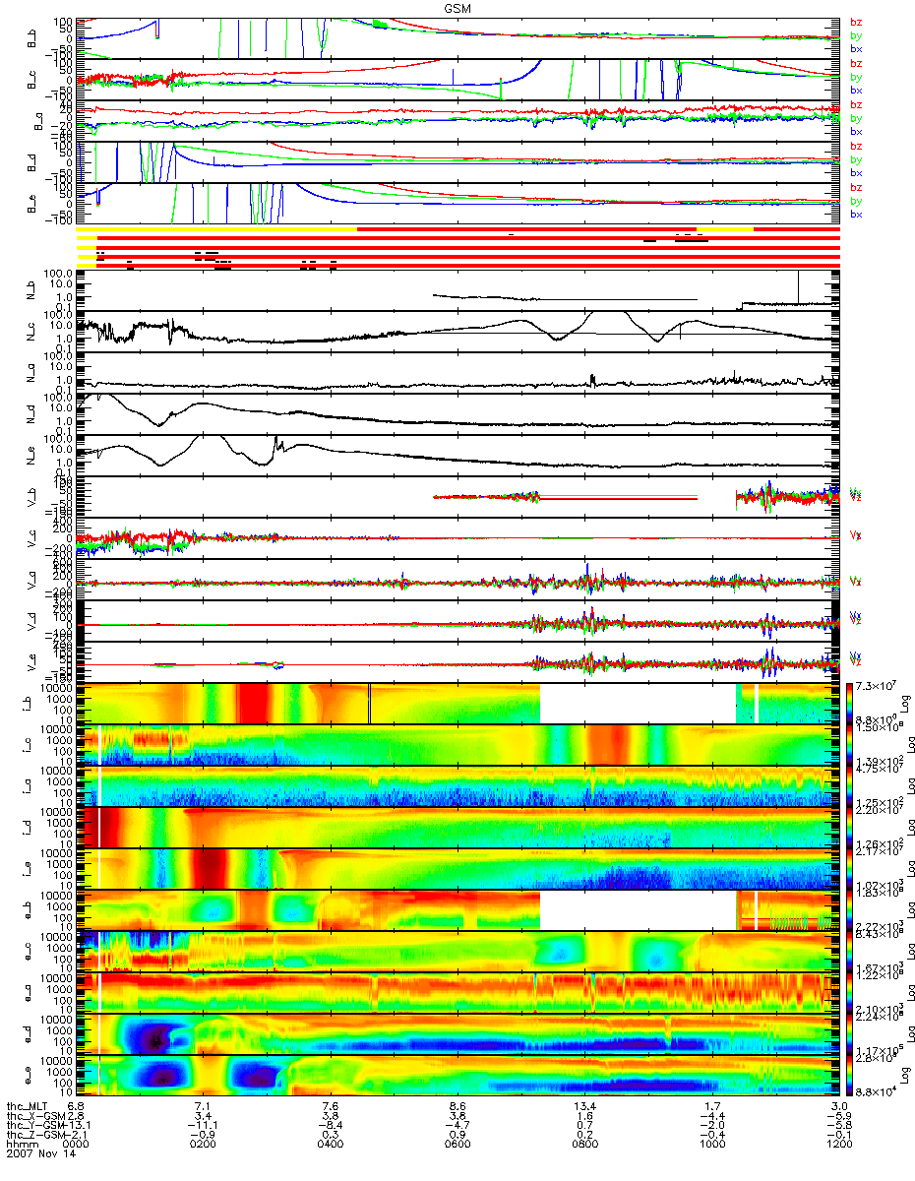Click the V_c velocity axis label

(x=31, y=538)
